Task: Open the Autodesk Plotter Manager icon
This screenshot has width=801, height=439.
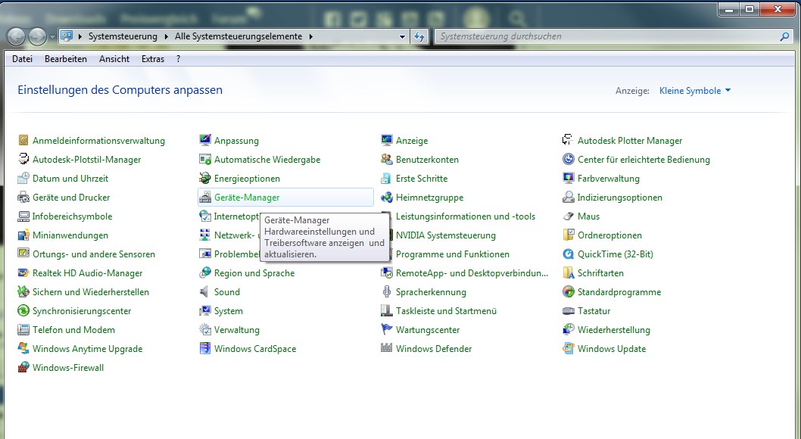Action: pyautogui.click(x=568, y=140)
